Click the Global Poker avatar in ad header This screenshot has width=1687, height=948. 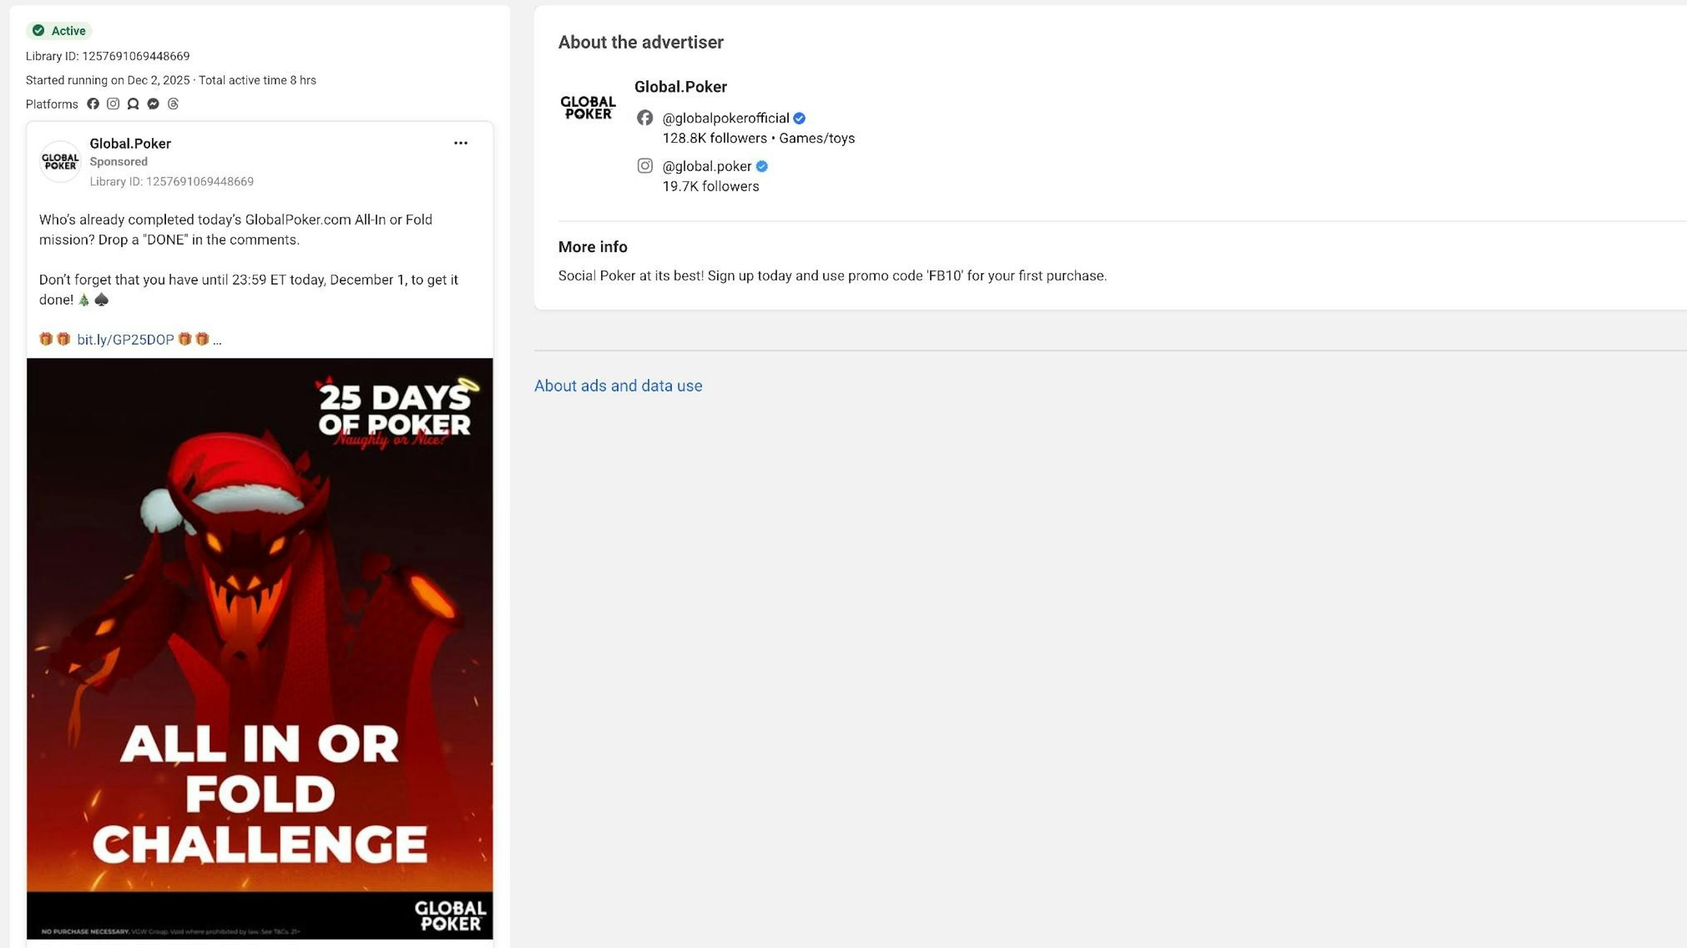click(60, 161)
